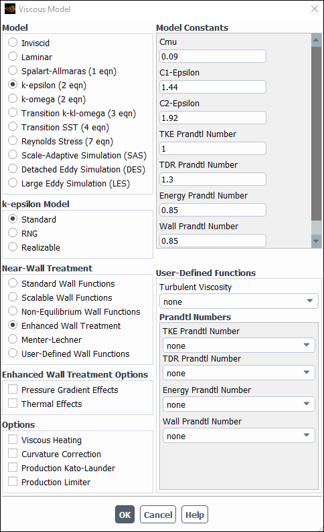Choose Scalable Wall Functions
Image resolution: width=324 pixels, height=532 pixels.
(13, 297)
